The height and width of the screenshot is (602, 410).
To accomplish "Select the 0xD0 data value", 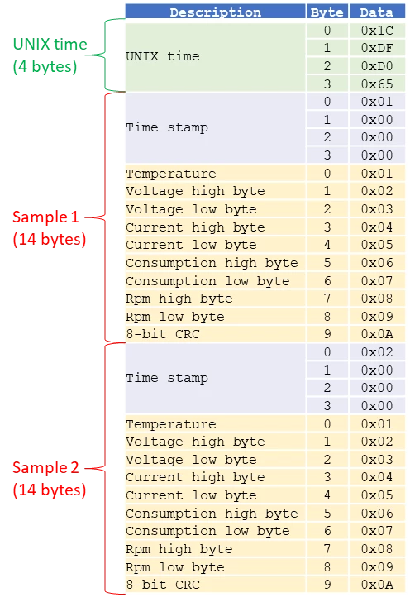I will tap(377, 65).
